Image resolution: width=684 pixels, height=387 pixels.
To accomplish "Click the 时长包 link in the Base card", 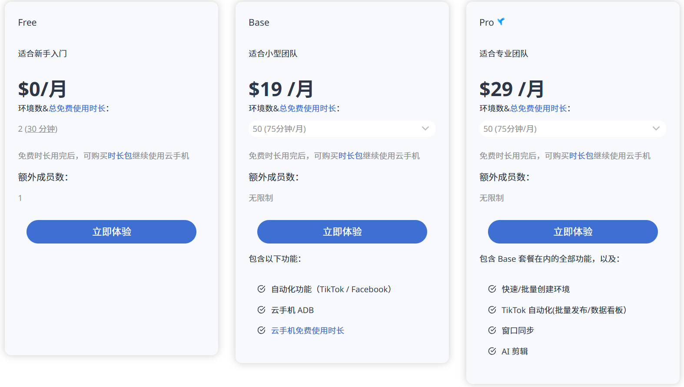I will pos(351,155).
